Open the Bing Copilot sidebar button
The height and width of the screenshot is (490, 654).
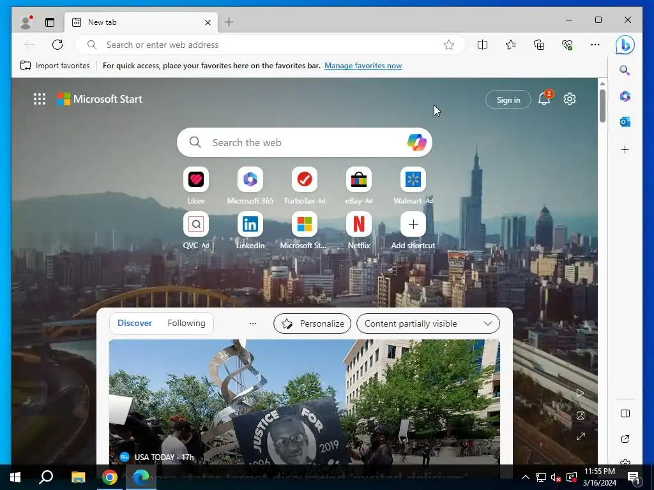625,45
